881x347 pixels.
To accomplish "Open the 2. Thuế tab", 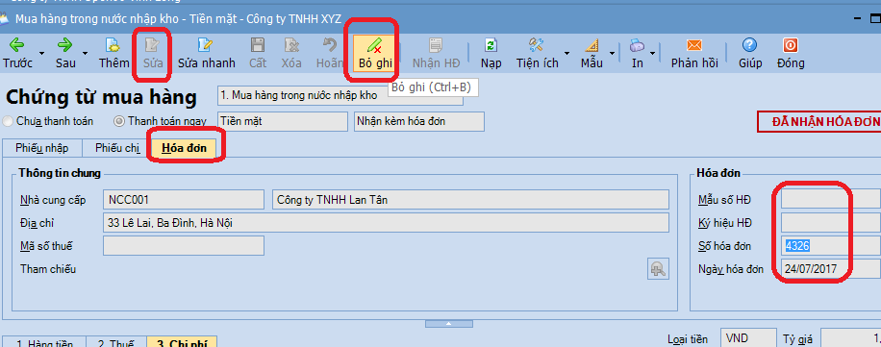I will 116,342.
